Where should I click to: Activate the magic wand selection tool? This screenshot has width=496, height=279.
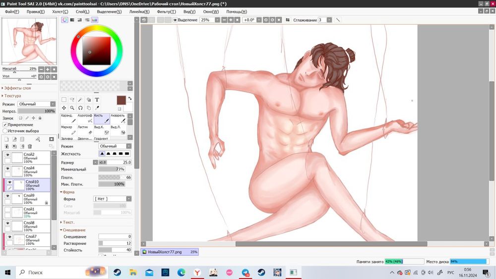(x=80, y=100)
